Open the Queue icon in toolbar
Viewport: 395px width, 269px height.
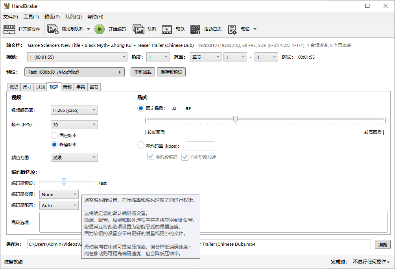pyautogui.click(x=138, y=29)
